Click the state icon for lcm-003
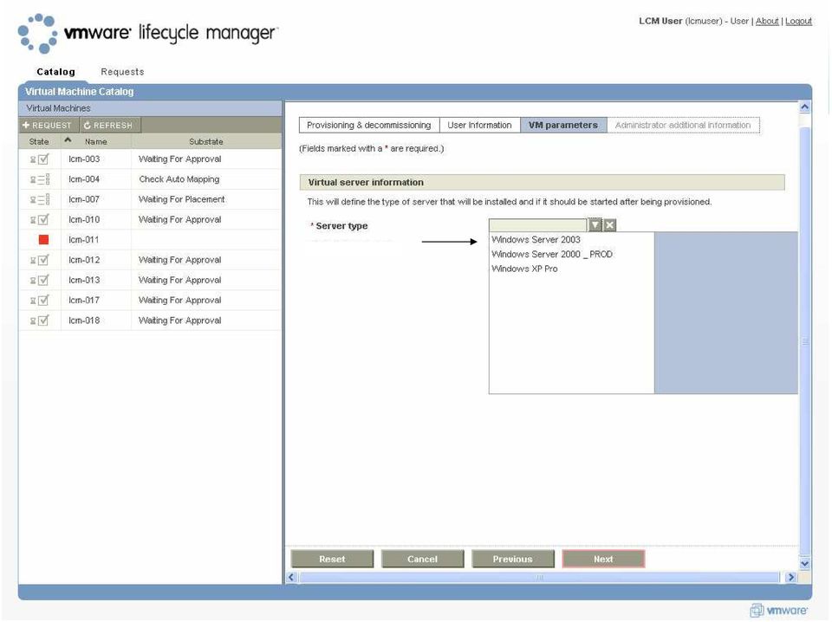Viewport: 832px width, 622px height. click(x=40, y=159)
